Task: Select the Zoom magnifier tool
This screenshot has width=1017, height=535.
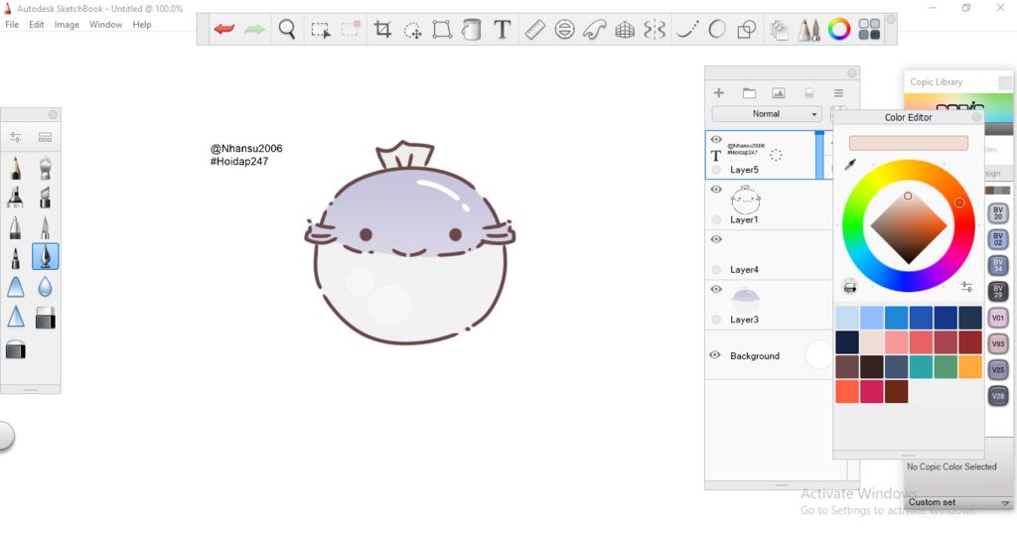Action: click(x=287, y=29)
